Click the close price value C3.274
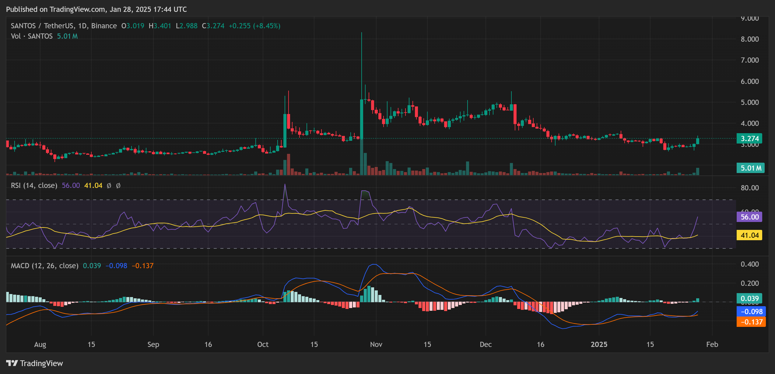The image size is (775, 374). tap(213, 26)
